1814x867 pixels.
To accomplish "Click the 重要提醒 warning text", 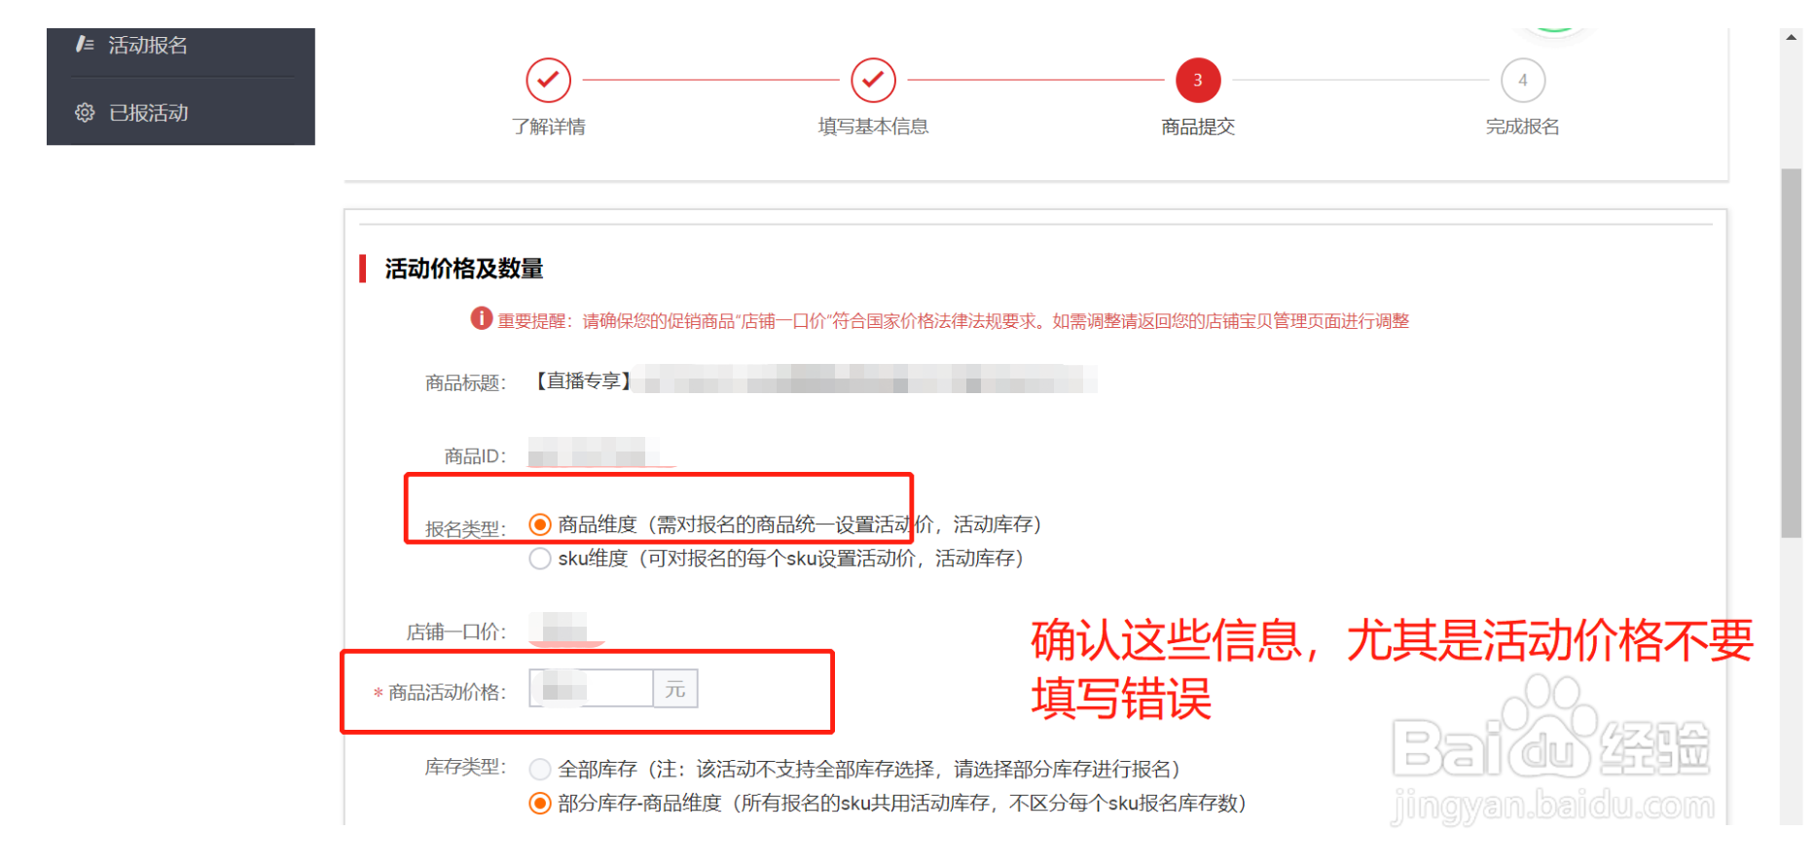I will [954, 321].
